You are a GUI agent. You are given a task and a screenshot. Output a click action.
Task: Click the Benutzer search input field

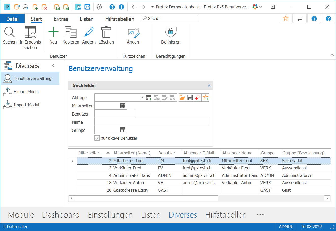tap(115, 114)
